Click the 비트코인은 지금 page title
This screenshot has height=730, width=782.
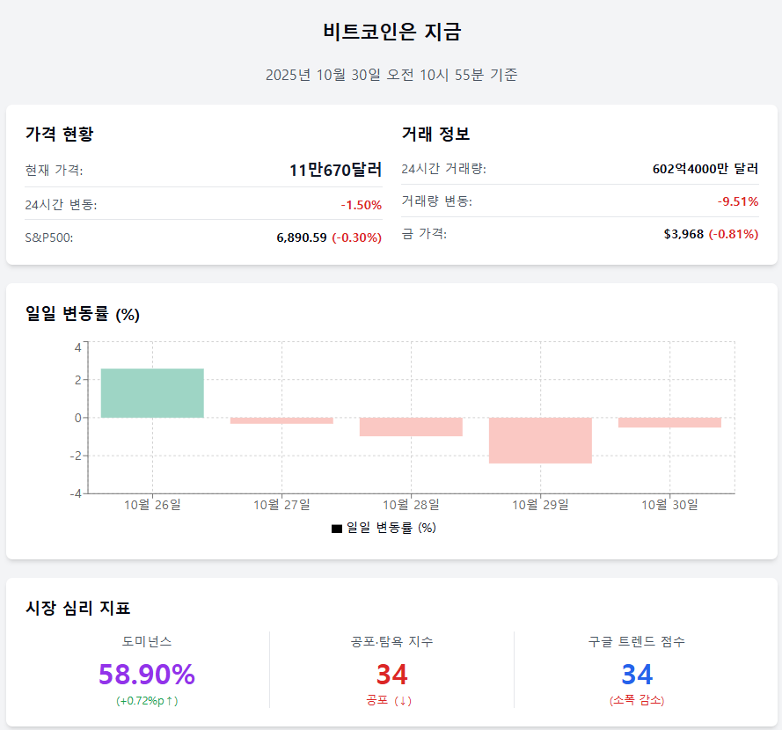pos(391,33)
